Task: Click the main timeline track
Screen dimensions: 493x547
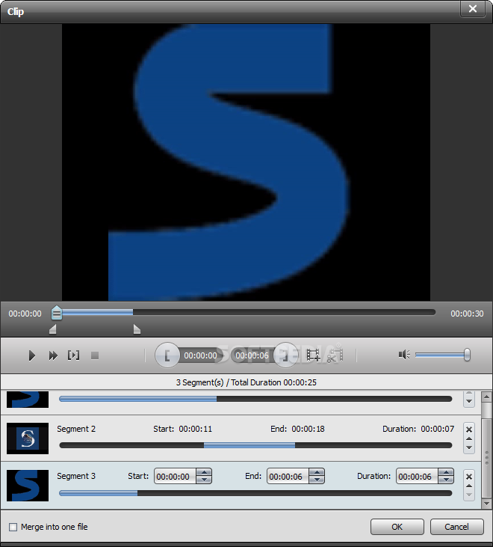Action: (x=246, y=312)
